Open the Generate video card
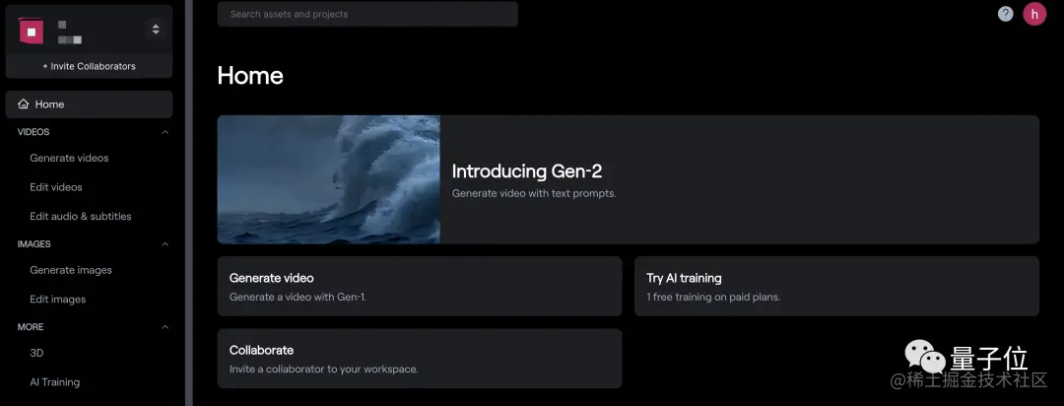 coord(420,286)
